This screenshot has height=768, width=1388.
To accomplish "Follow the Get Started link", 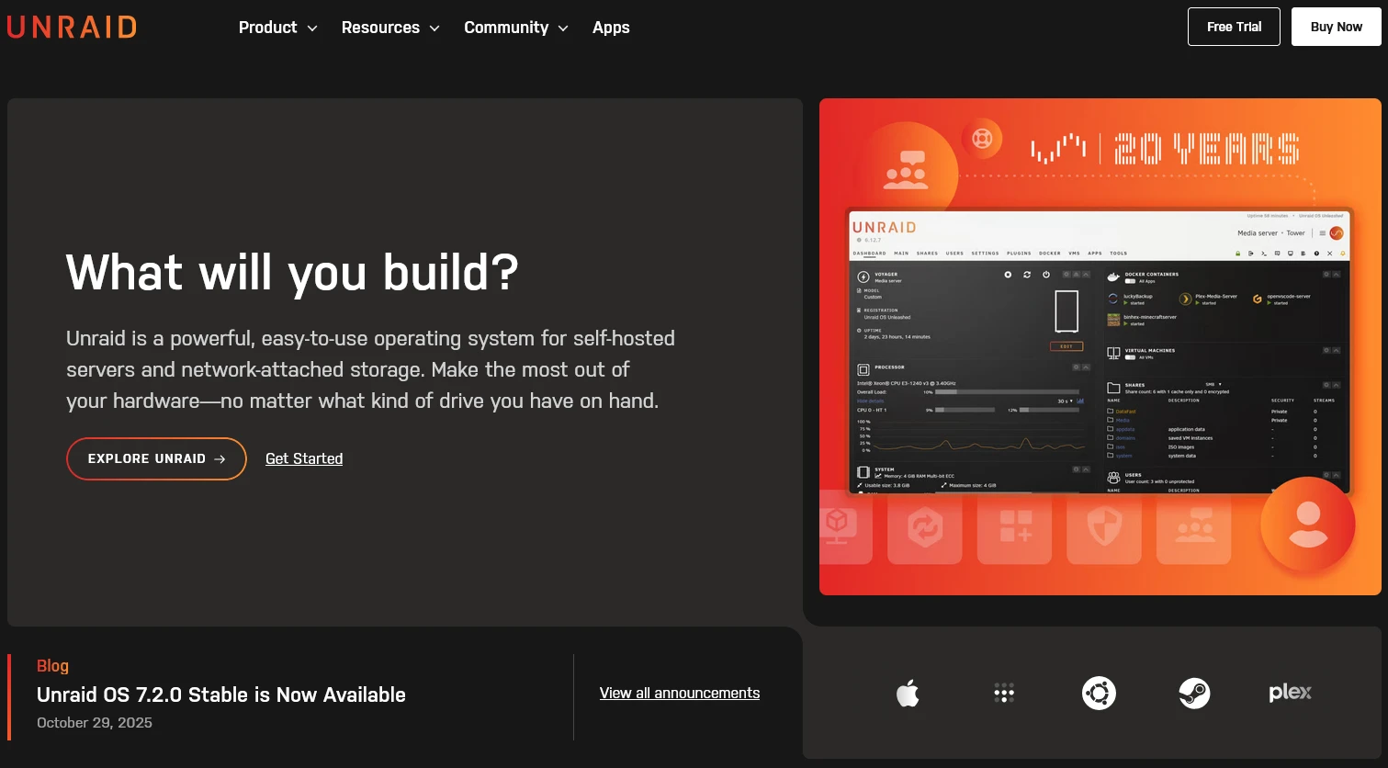I will pos(304,458).
